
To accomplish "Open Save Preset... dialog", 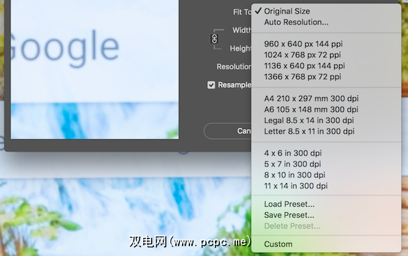I will point(326,215).
